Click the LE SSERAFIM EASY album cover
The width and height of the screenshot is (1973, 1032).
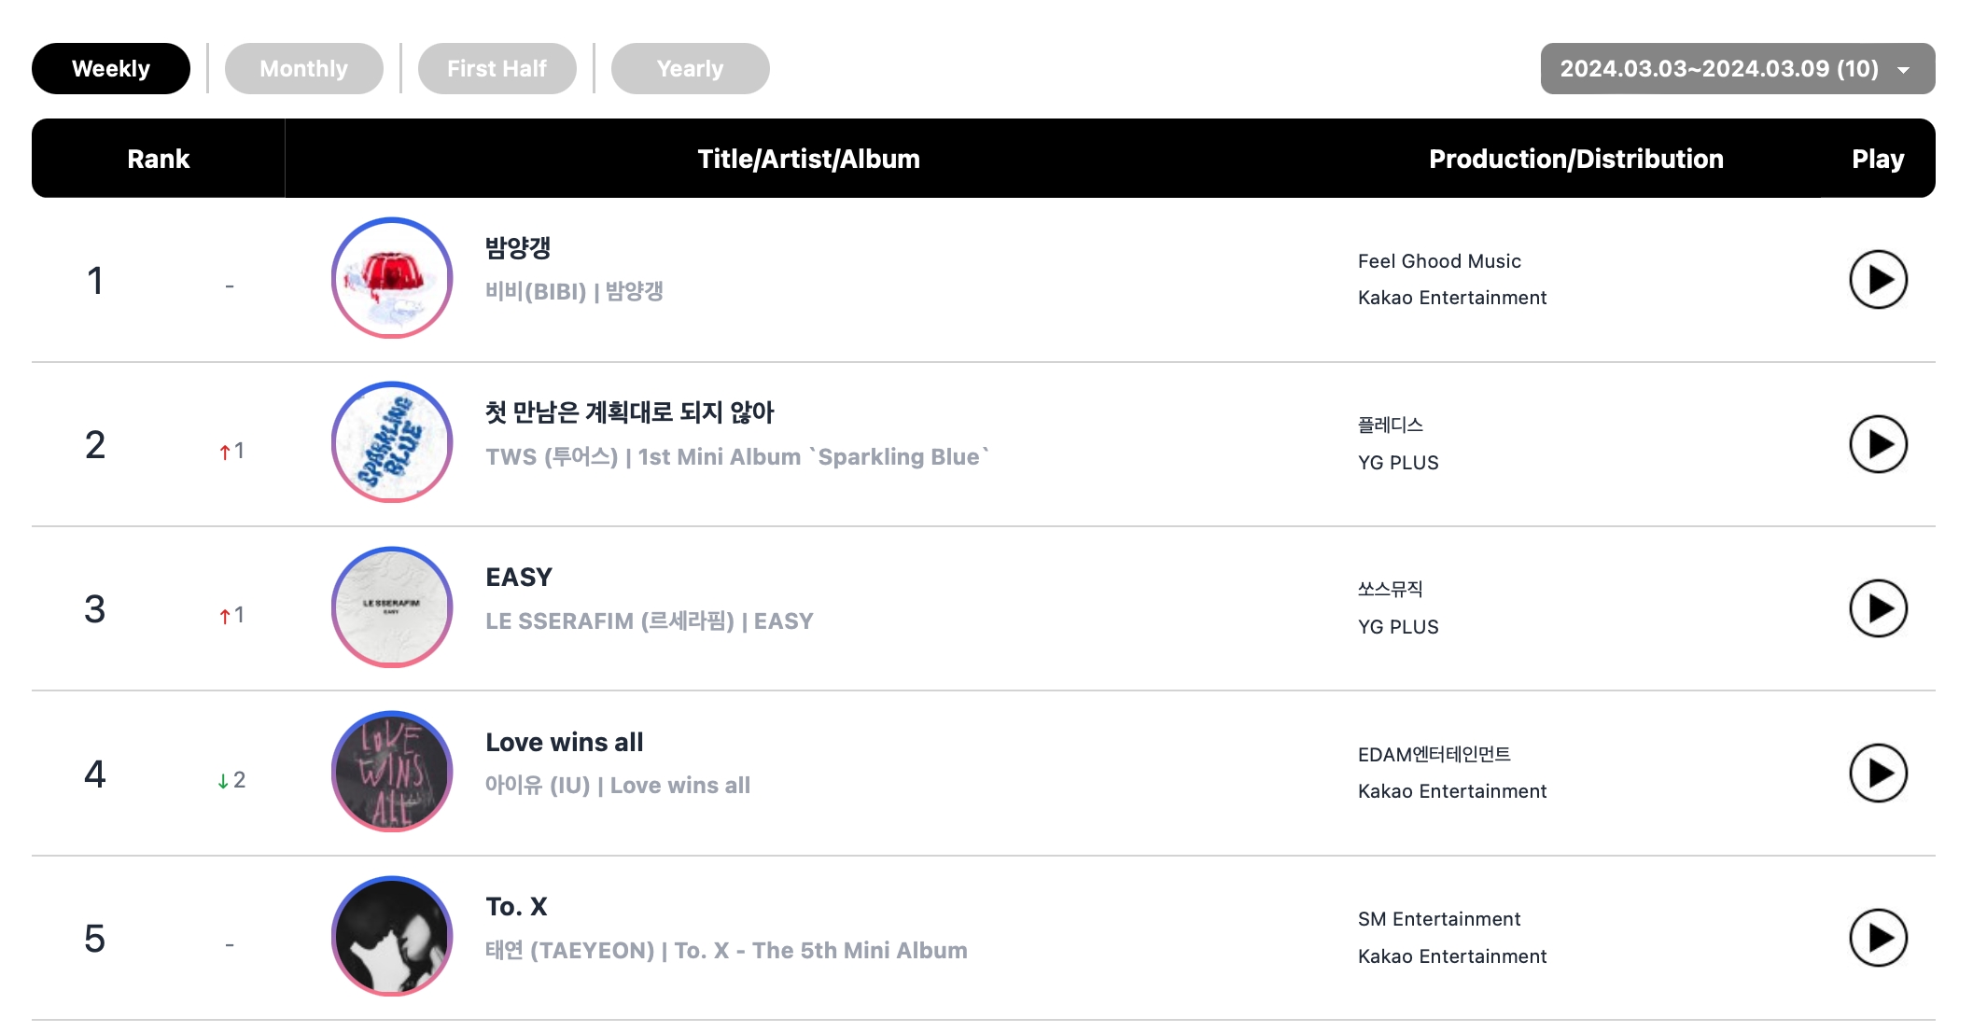coord(392,607)
